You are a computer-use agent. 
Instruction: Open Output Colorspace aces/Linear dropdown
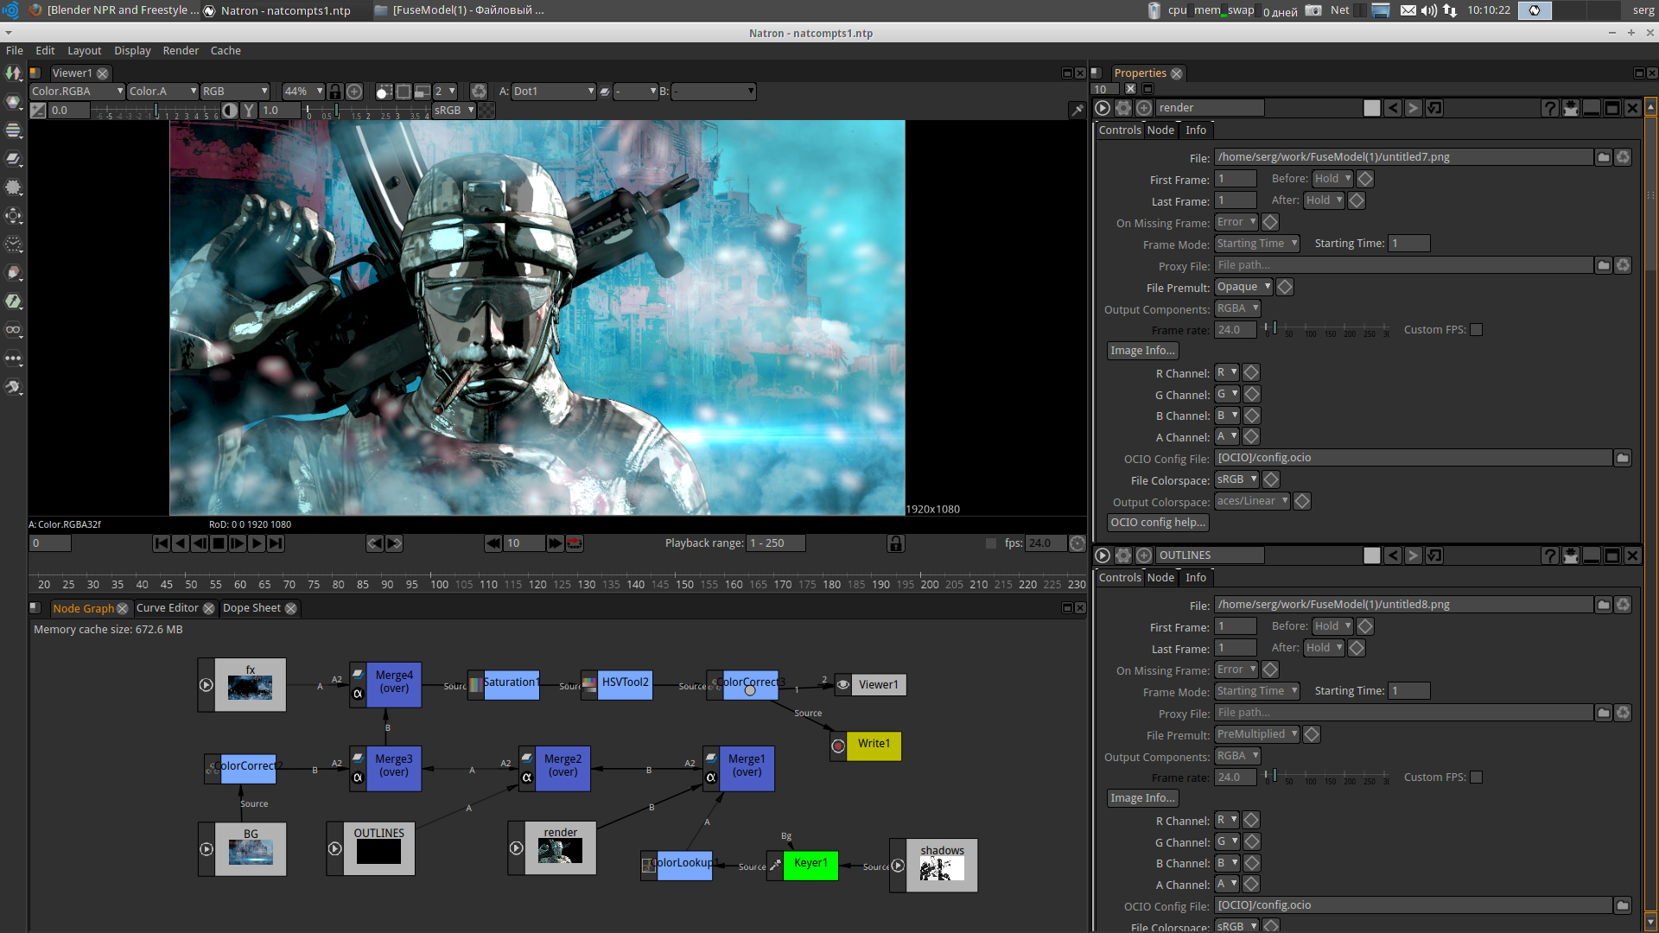(x=1252, y=501)
